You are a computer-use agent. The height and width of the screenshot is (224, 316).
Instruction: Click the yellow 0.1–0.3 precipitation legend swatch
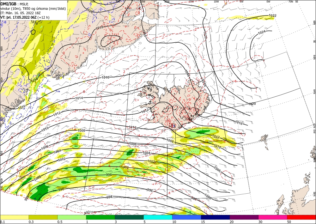(14, 217)
